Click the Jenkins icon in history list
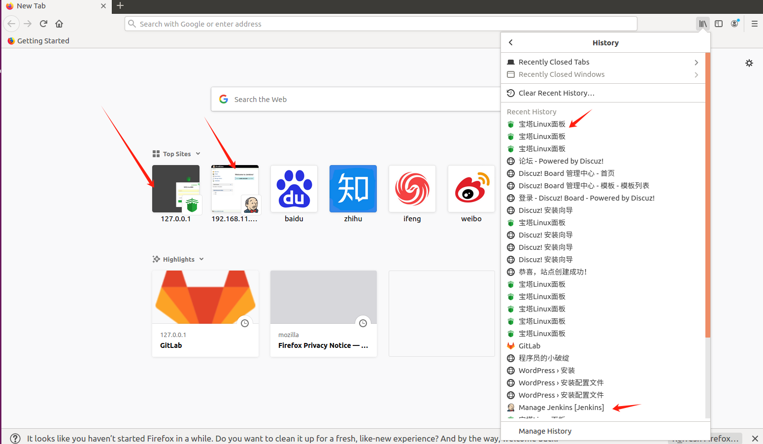The image size is (763, 444). coord(511,408)
